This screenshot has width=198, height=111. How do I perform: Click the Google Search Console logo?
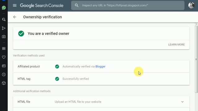(x=42, y=6)
